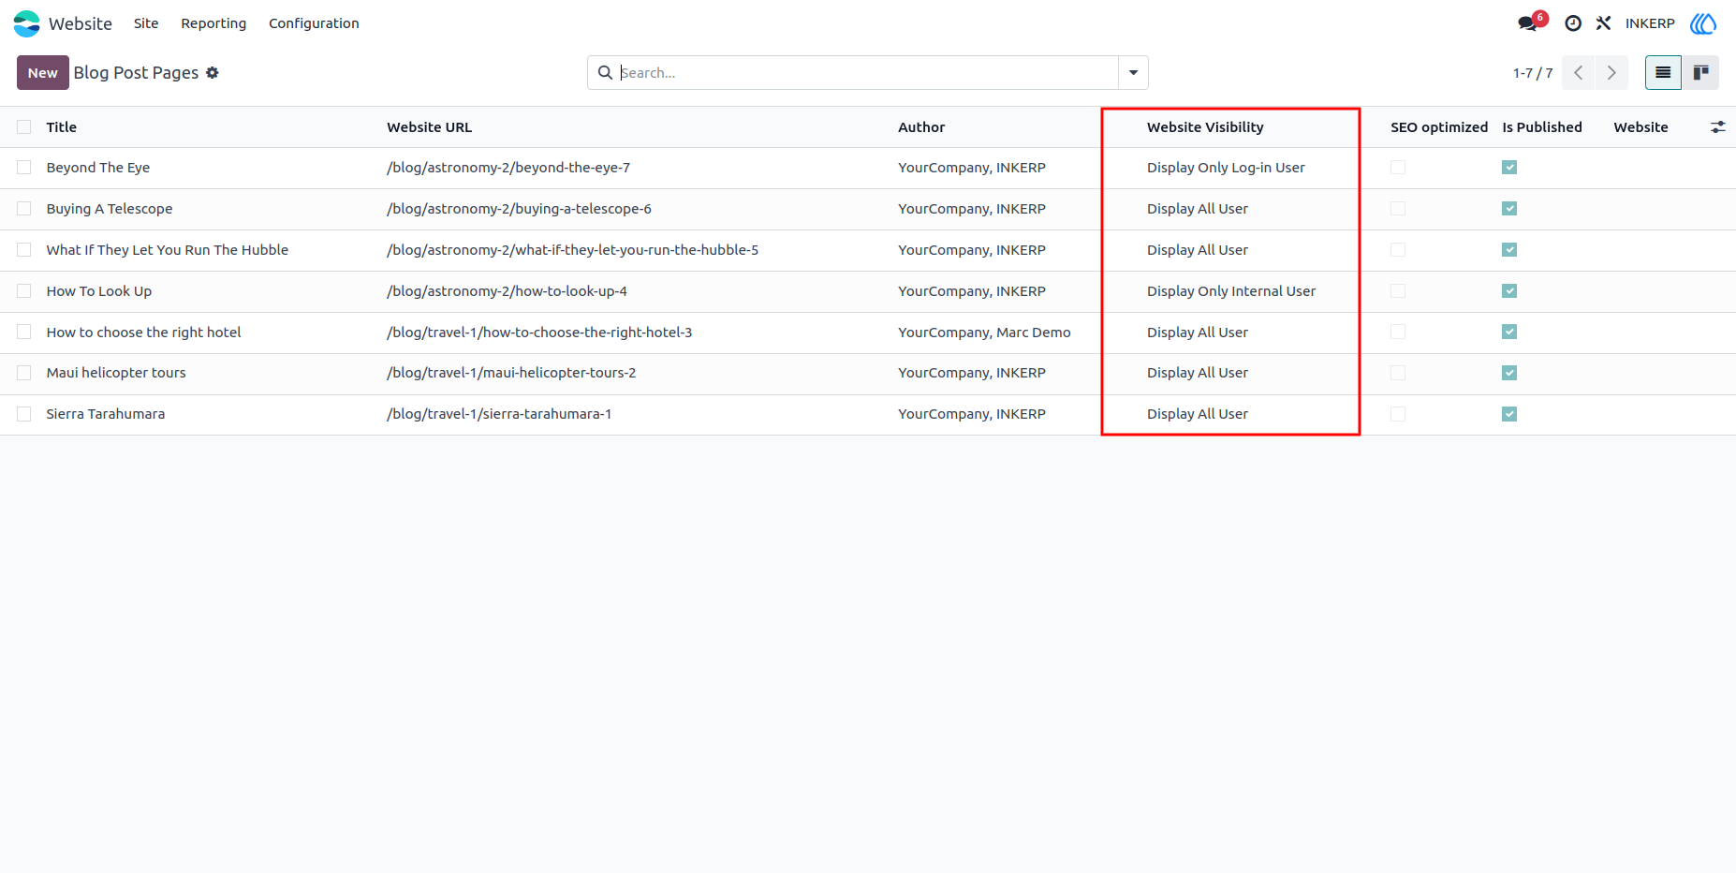The height and width of the screenshot is (873, 1736).
Task: Select the How To Look Up row checkbox
Action: coord(24,291)
